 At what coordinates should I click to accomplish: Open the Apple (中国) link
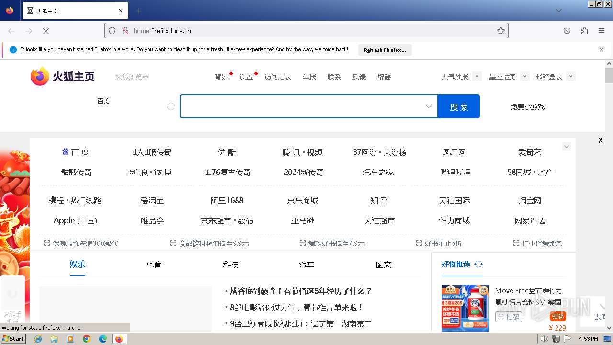(x=75, y=220)
